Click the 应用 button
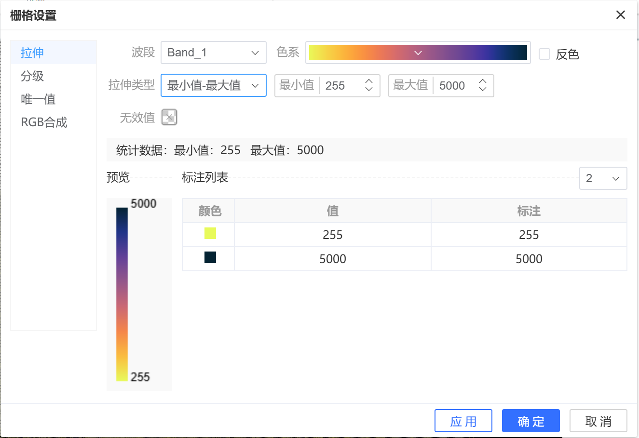Screen dimensions: 639x438 click(x=463, y=421)
